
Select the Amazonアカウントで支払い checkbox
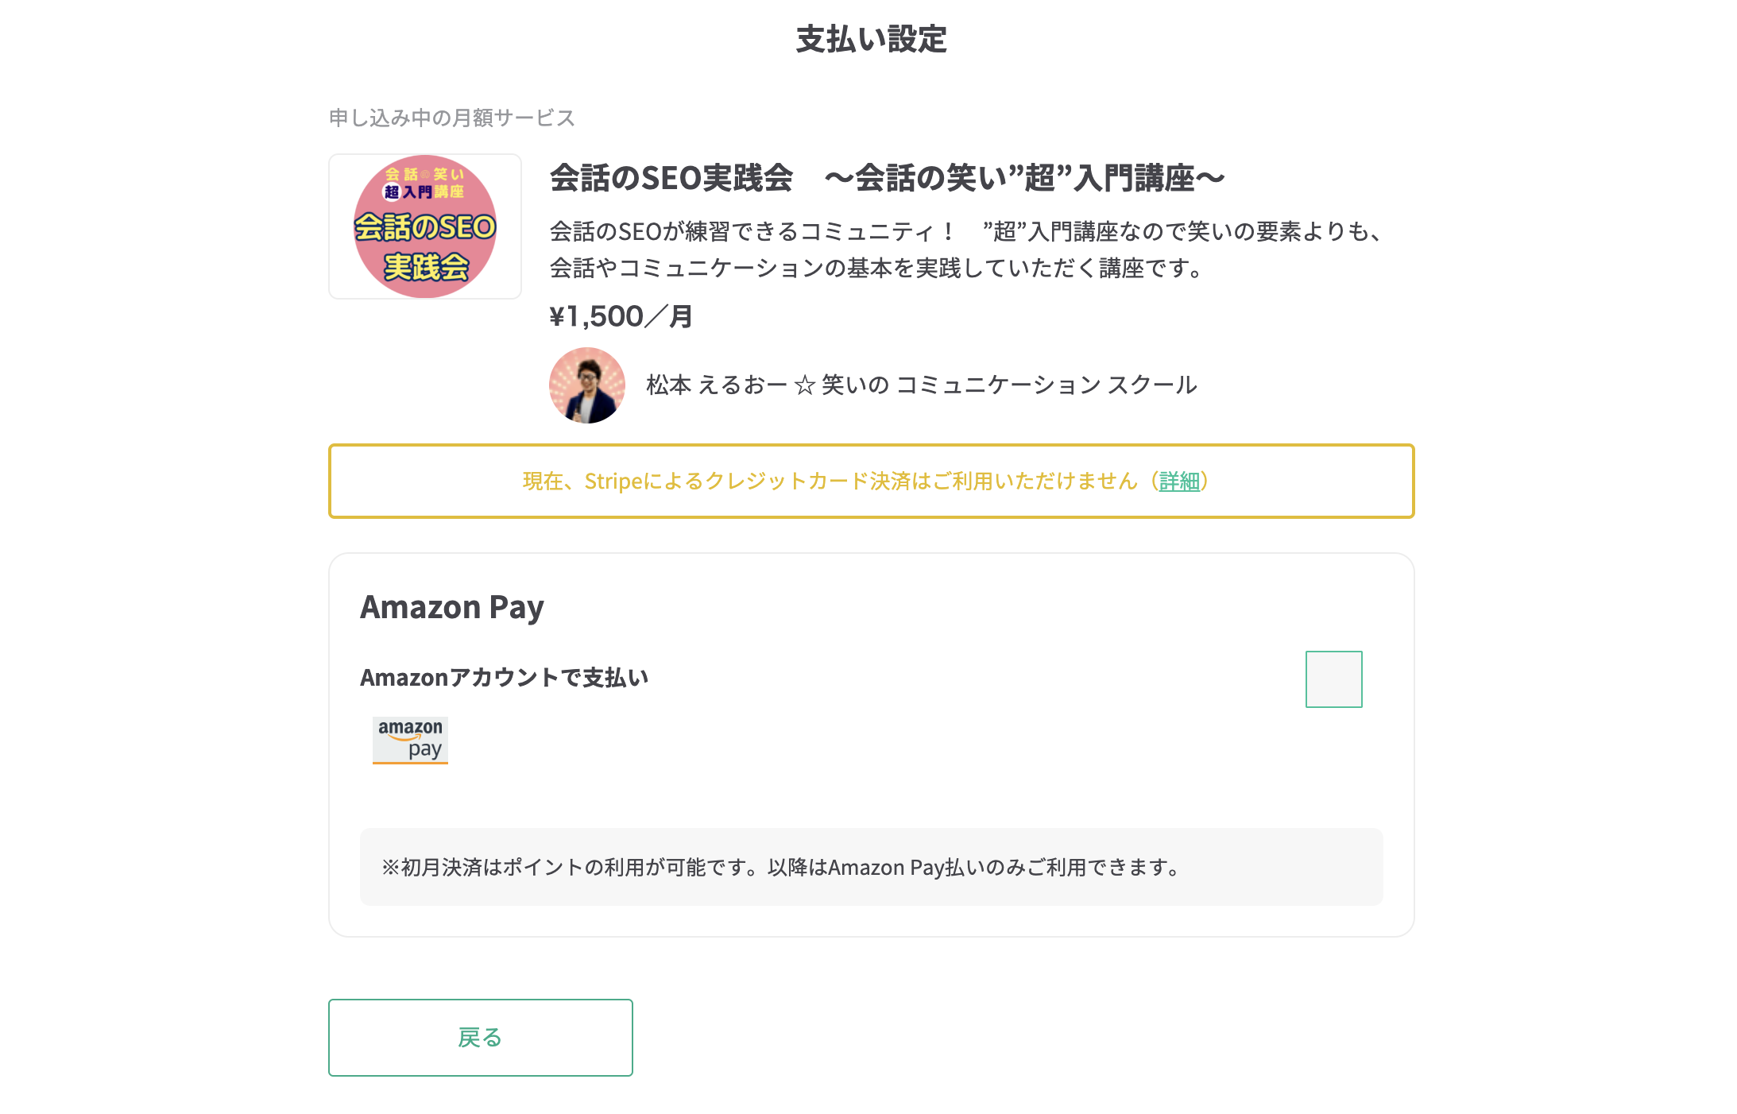pos(1333,679)
